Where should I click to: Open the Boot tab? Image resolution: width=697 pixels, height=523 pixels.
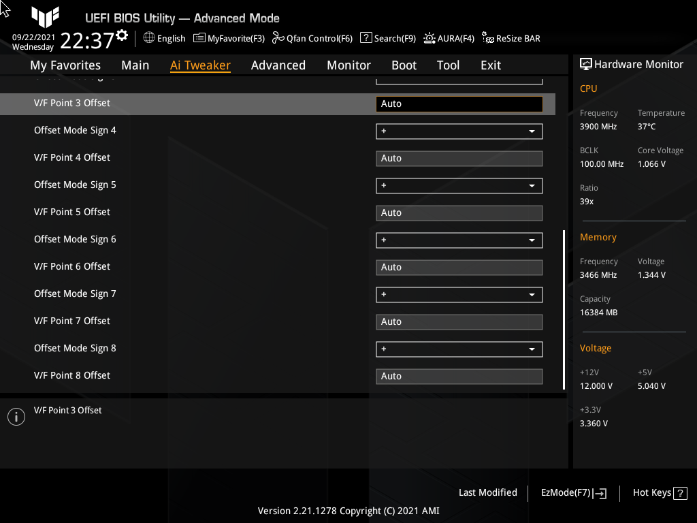pyautogui.click(x=404, y=65)
